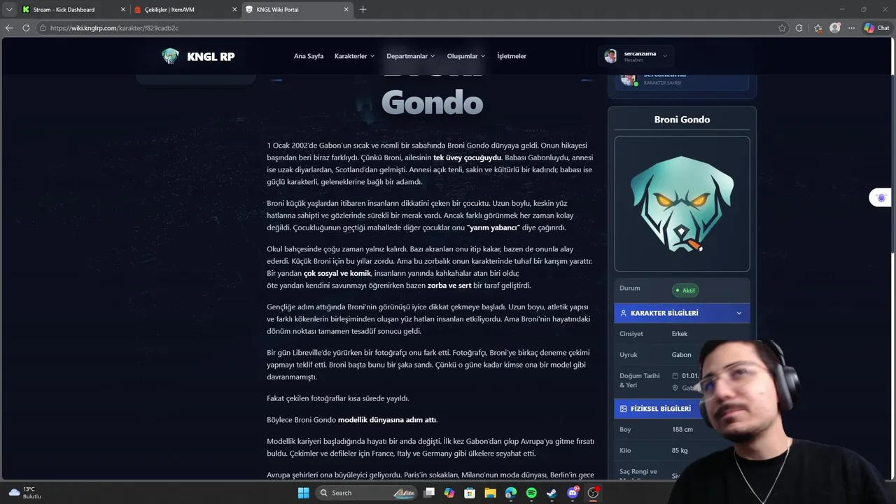Click bold text 'modellik dünyasına adım attı'
Viewport: 896px width, 504px height.
click(388, 420)
